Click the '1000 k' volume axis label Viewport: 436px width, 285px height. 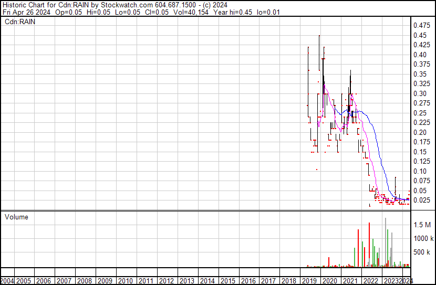click(423, 238)
